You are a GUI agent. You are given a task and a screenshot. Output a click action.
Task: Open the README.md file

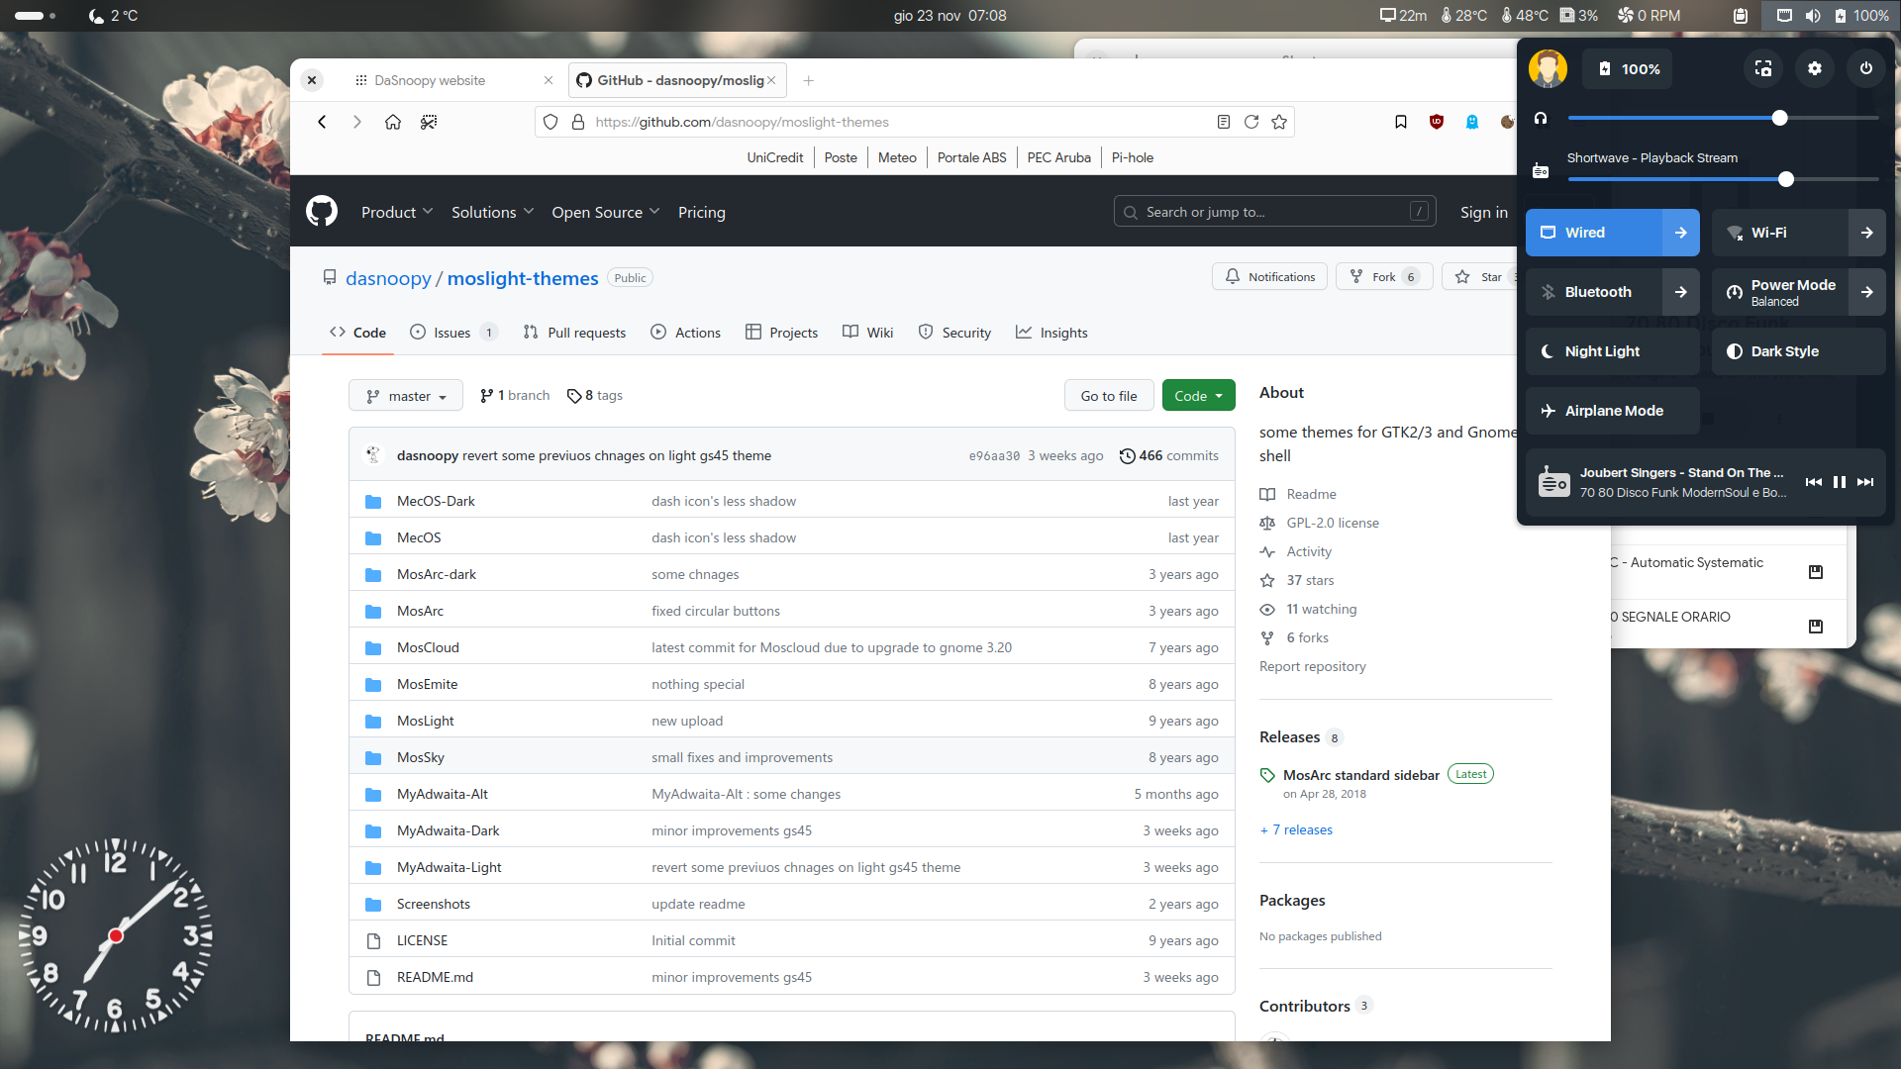pyautogui.click(x=435, y=977)
